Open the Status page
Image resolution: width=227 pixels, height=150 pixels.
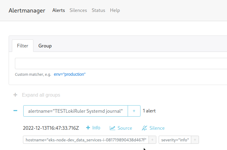[x=98, y=10]
